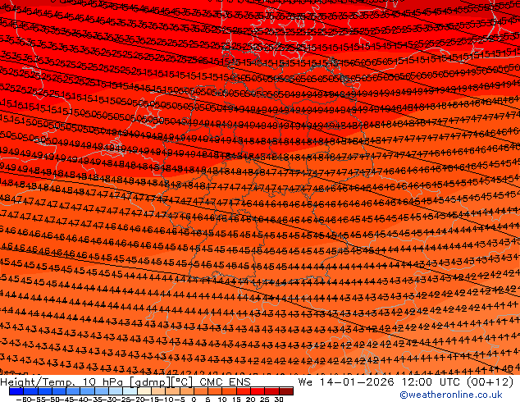The image size is (520, 402).
Task: Open the weatheronline.co.uk copyright link
Action: [451, 395]
